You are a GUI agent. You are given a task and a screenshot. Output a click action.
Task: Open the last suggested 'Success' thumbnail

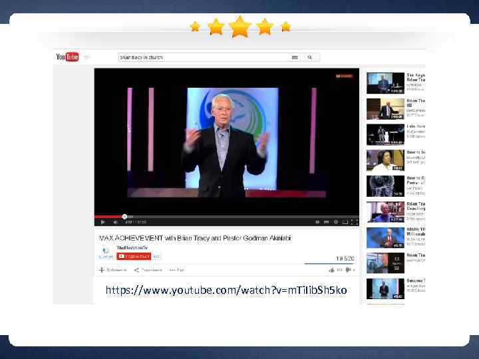click(385, 289)
